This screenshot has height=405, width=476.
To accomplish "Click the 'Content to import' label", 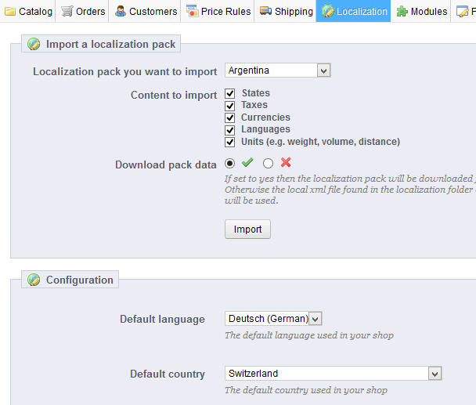I will coord(174,95).
